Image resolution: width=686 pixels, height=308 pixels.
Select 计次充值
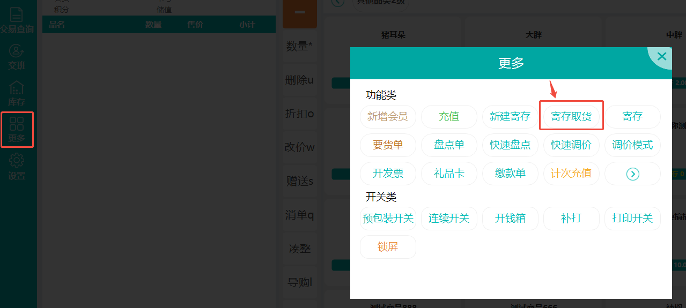pyautogui.click(x=571, y=174)
